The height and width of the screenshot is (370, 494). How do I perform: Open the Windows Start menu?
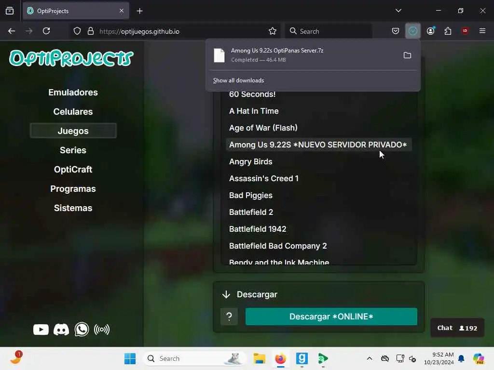[x=130, y=358]
